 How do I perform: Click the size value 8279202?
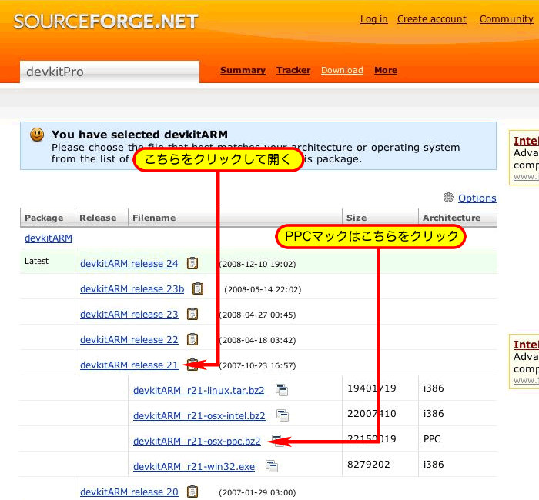[x=369, y=465]
